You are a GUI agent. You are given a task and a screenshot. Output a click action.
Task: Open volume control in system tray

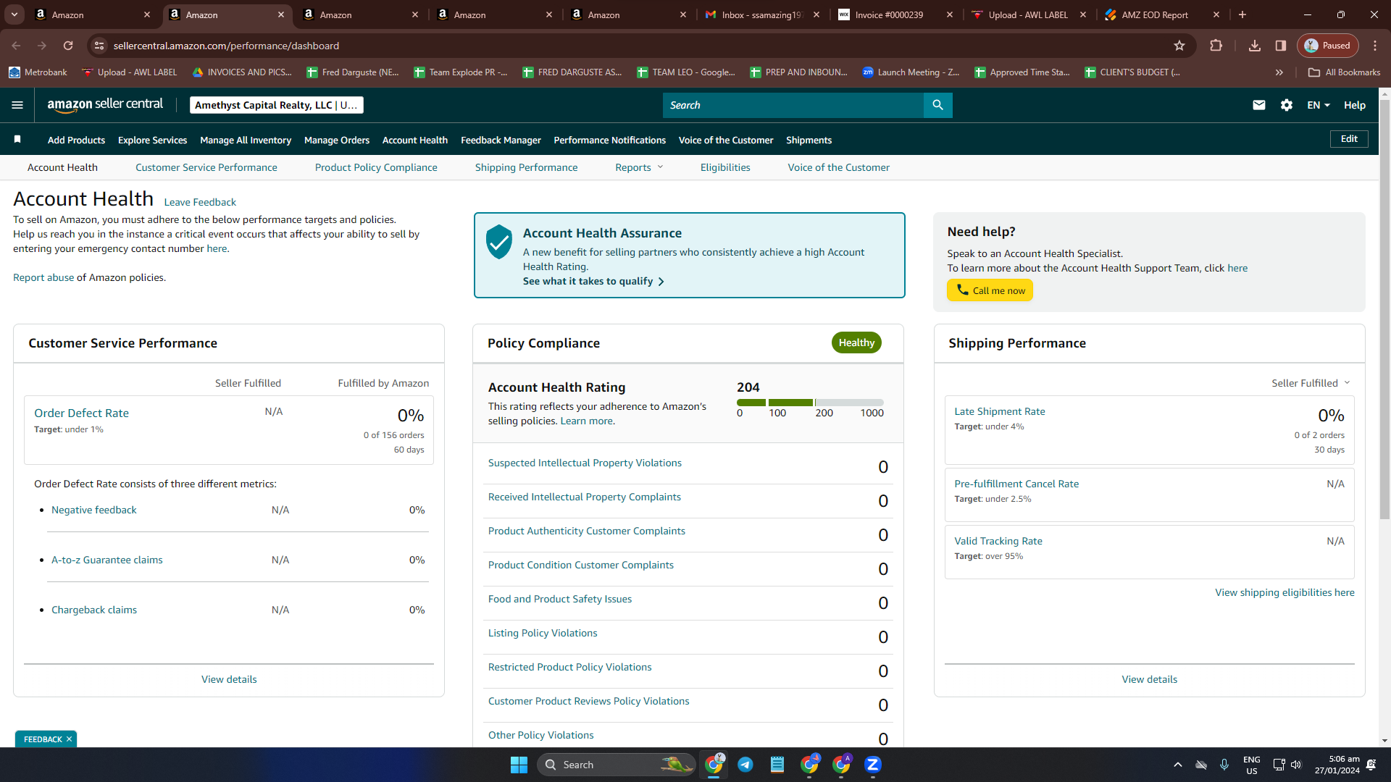click(1296, 765)
